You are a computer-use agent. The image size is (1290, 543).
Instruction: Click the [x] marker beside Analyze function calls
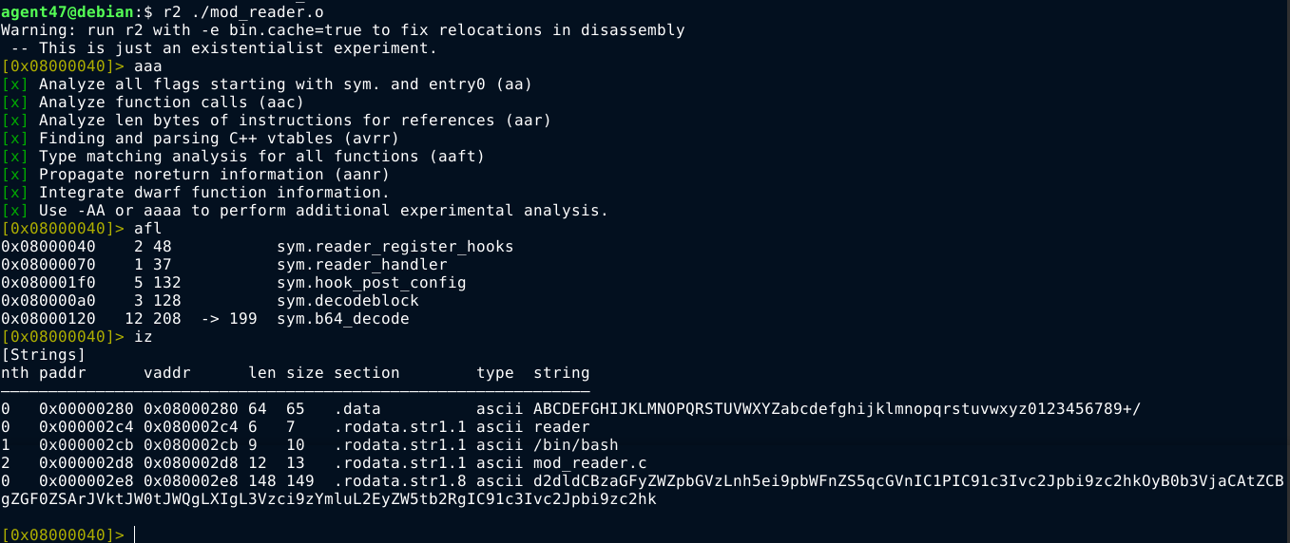pyautogui.click(x=14, y=103)
